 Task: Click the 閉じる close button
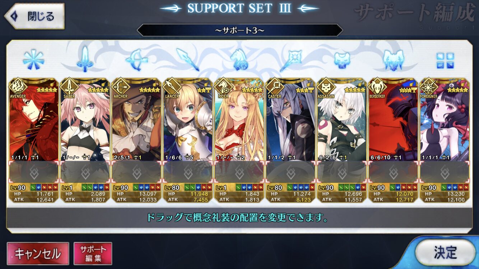34,16
